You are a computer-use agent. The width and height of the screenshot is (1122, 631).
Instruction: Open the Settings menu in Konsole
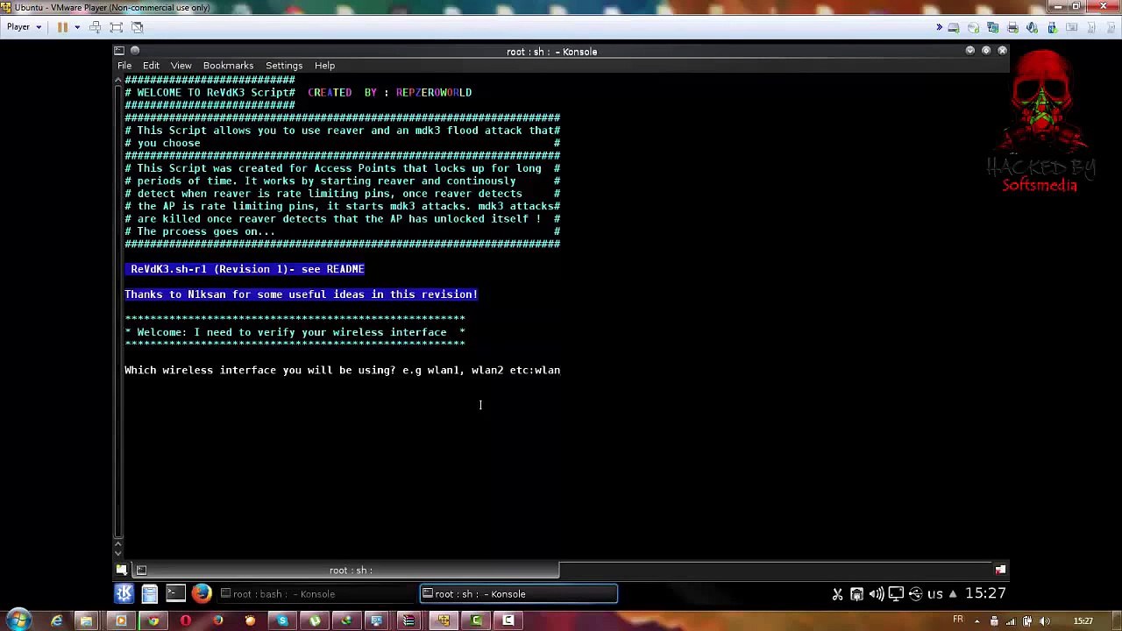click(284, 66)
